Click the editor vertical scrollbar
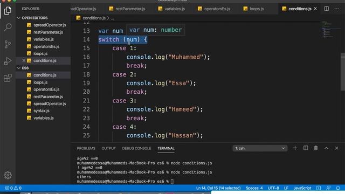This screenshot has height=194, width=345. coord(343,72)
